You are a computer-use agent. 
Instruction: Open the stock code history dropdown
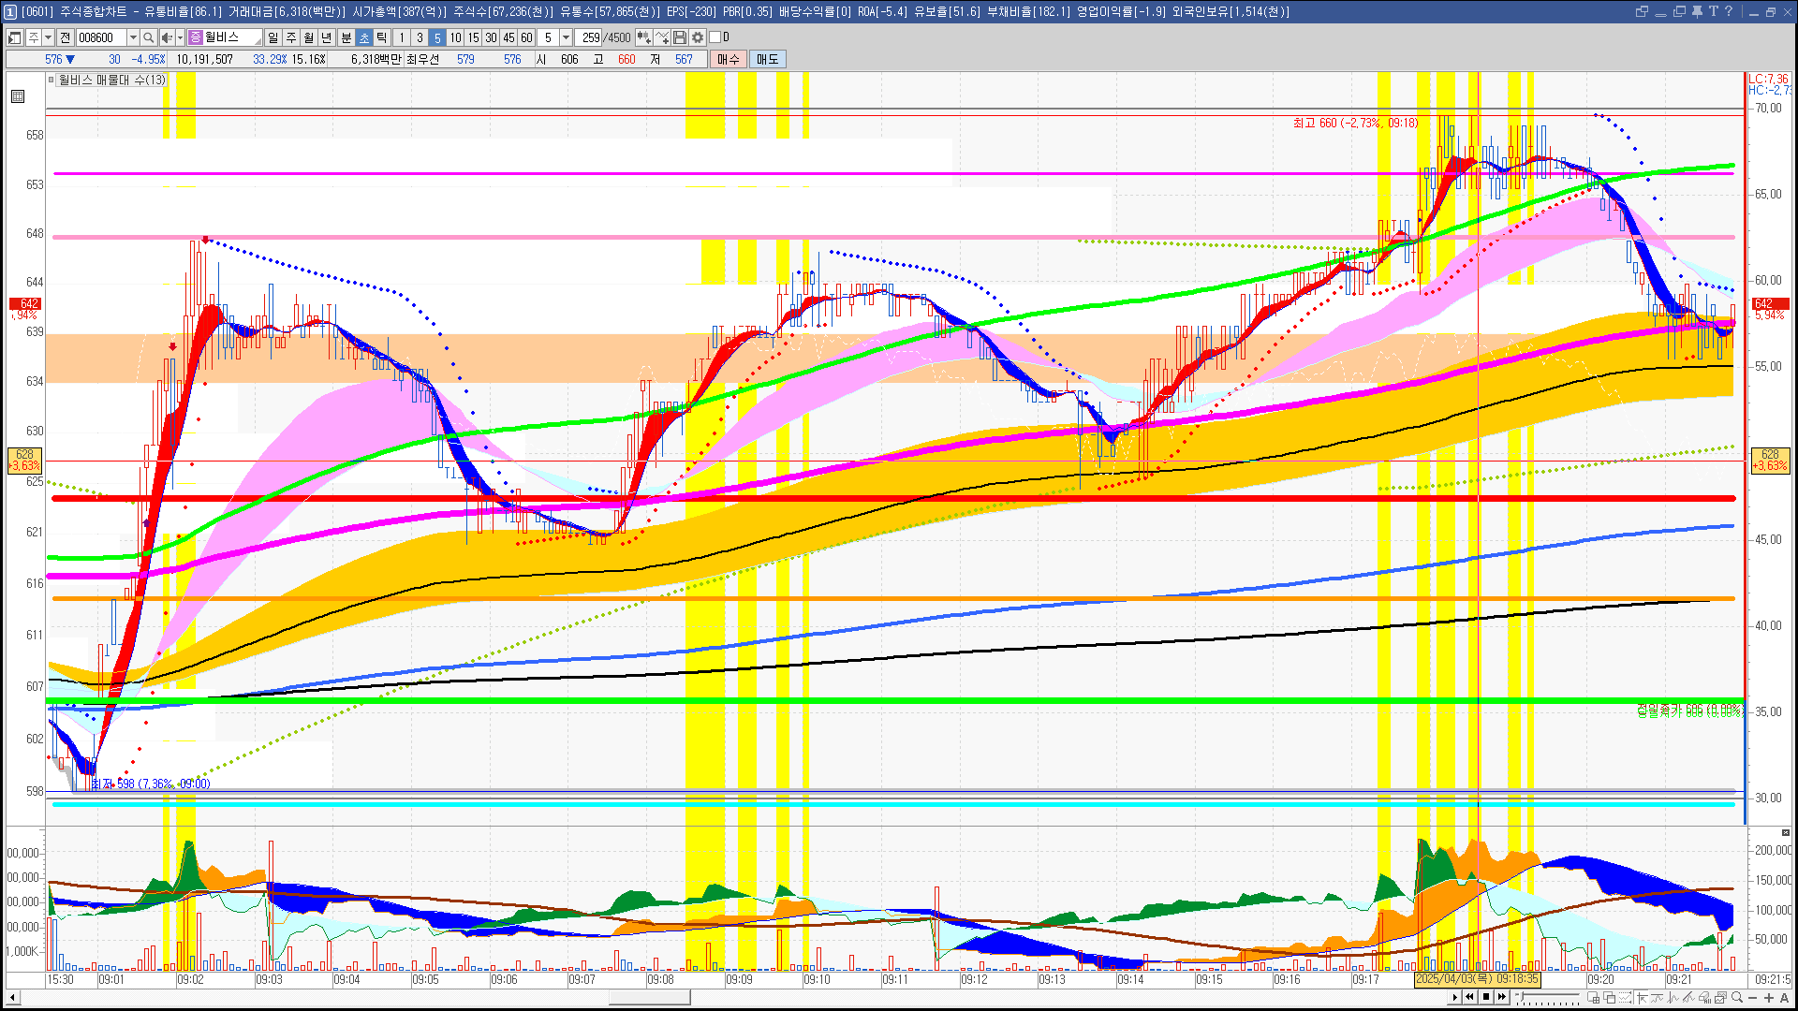point(133,37)
